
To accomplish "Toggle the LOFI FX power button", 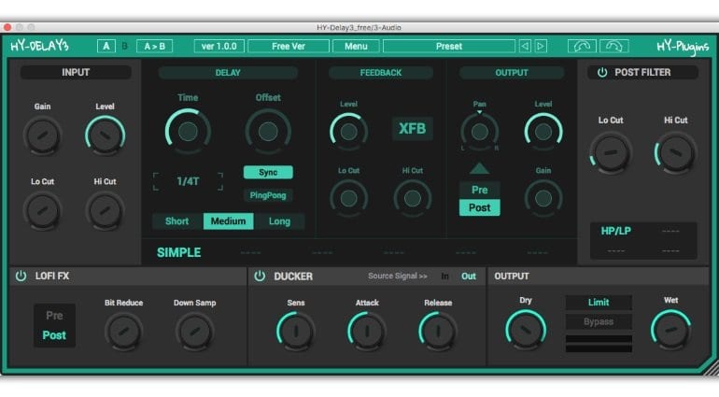I will 20,276.
